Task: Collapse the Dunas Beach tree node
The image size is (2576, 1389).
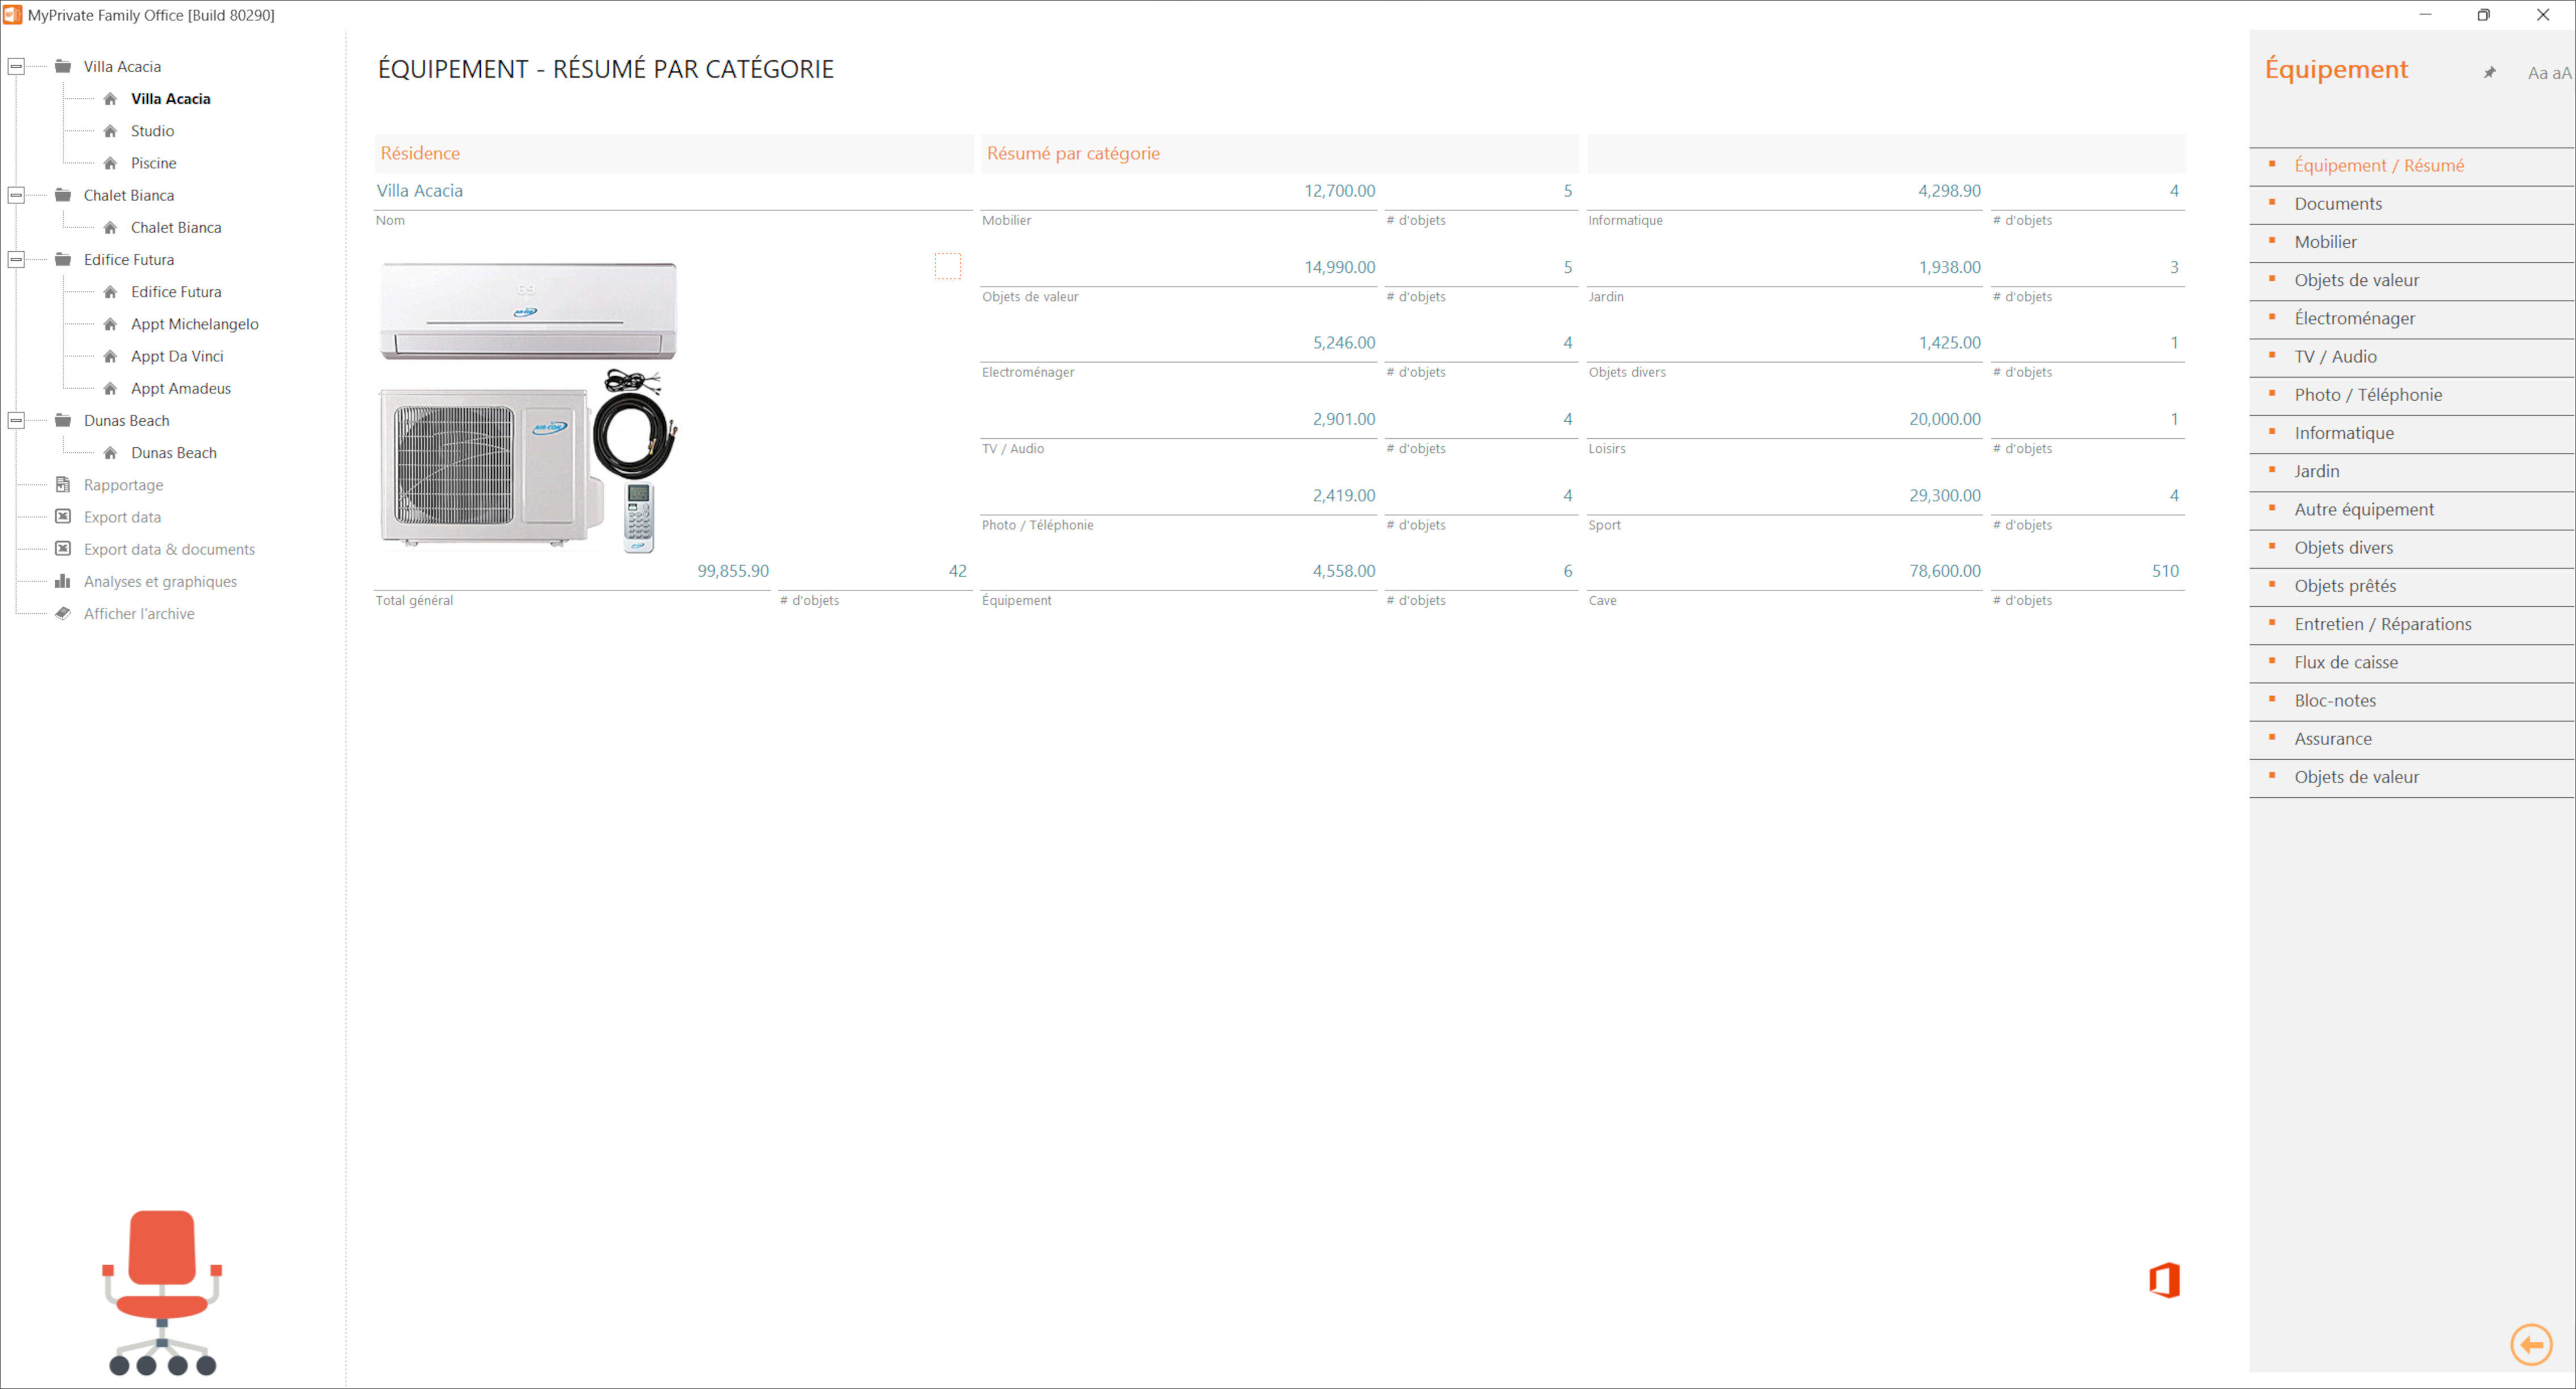Action: (x=16, y=420)
